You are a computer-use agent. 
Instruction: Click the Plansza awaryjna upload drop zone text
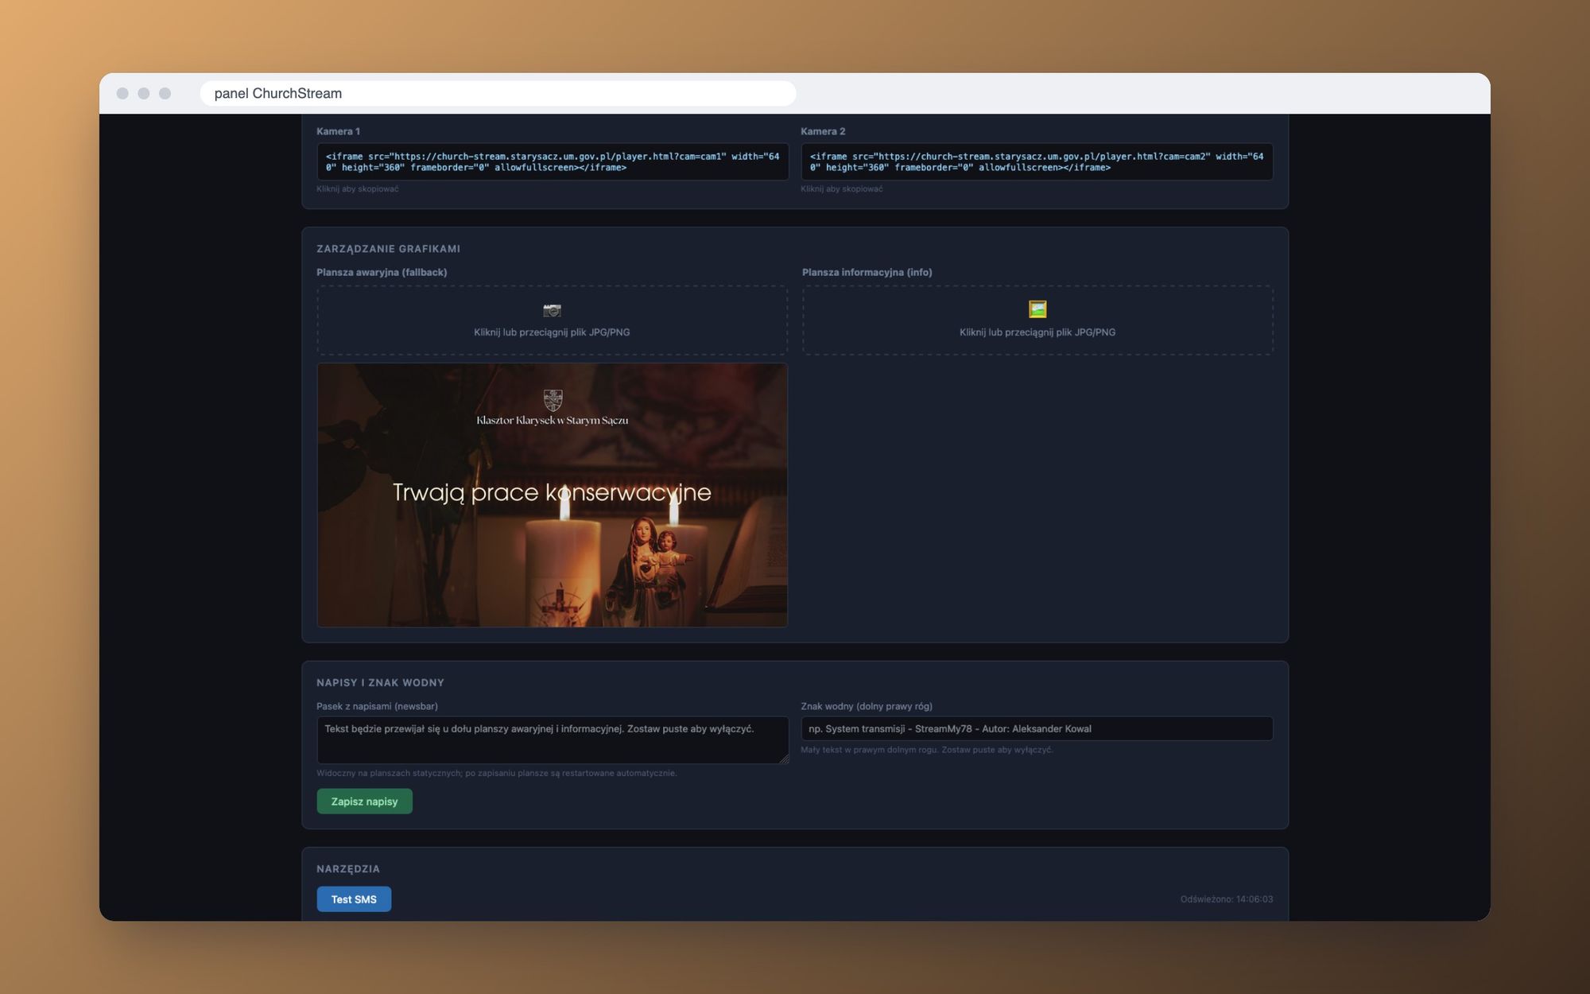[552, 332]
